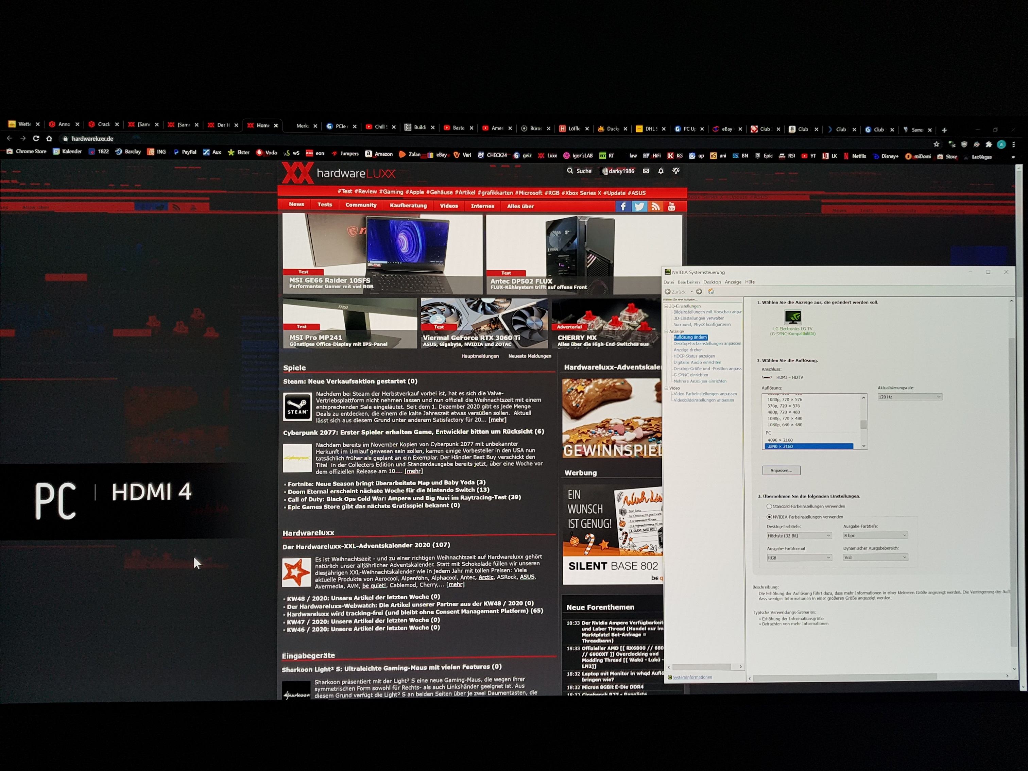
Task: Click the Chrome page vertical scrollbar
Action: (x=1020, y=233)
